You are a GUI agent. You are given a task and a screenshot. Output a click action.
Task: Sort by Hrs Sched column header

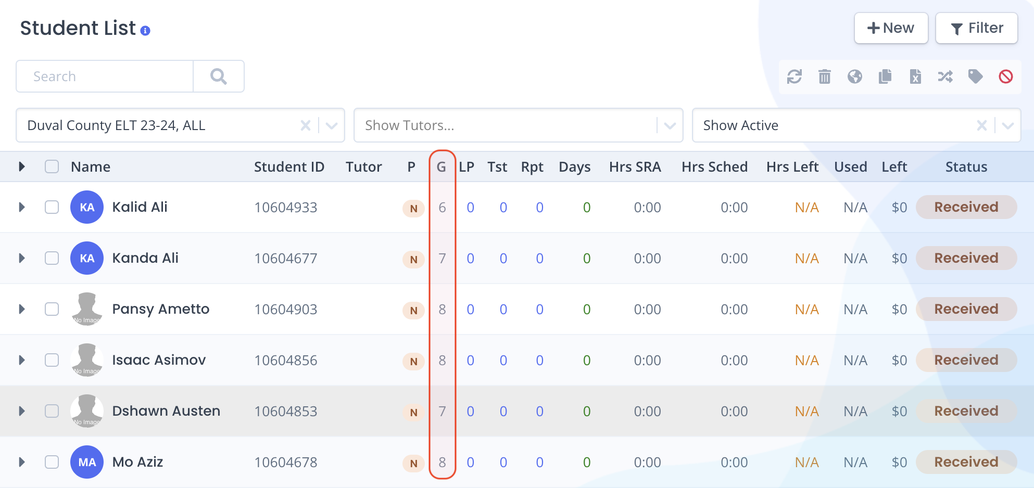coord(714,167)
